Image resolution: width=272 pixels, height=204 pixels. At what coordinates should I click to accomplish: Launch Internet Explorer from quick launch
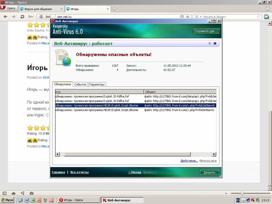coord(20,200)
